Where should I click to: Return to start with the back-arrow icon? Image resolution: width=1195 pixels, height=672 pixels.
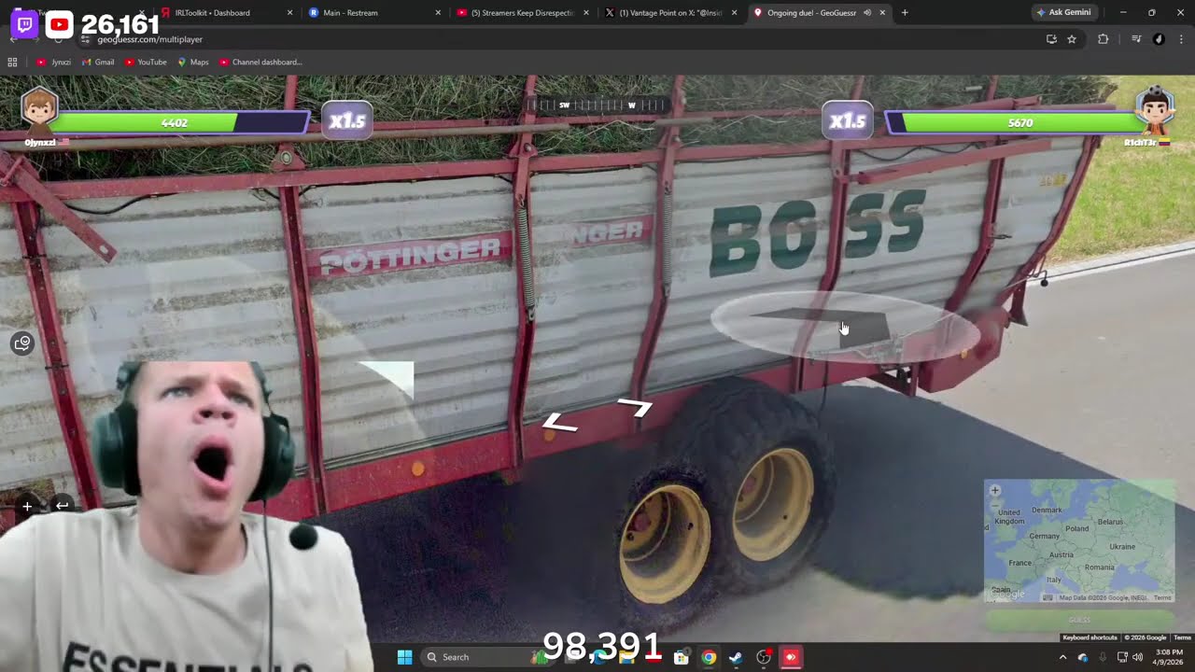pyautogui.click(x=62, y=506)
